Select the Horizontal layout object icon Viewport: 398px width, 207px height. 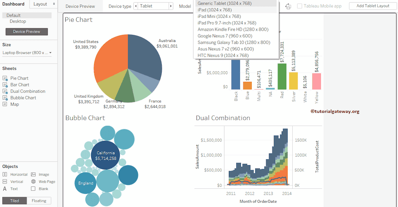(5, 174)
